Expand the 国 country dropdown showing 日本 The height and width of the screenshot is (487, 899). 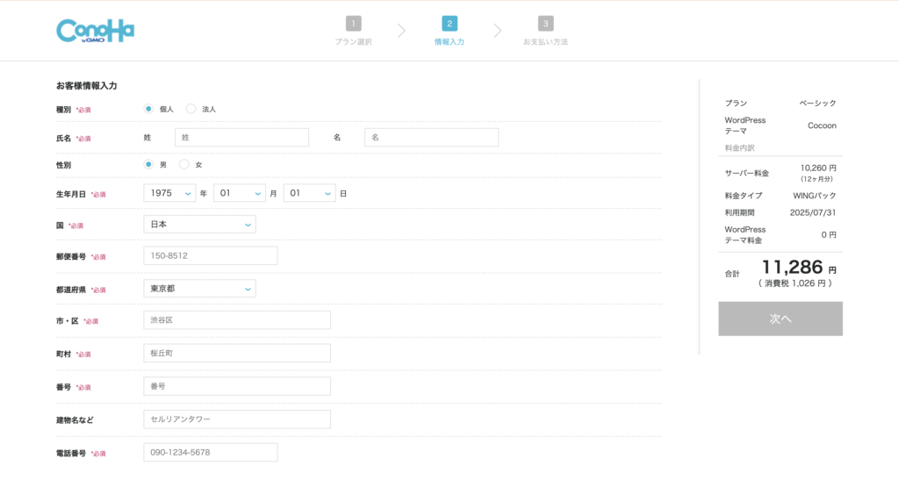199,225
